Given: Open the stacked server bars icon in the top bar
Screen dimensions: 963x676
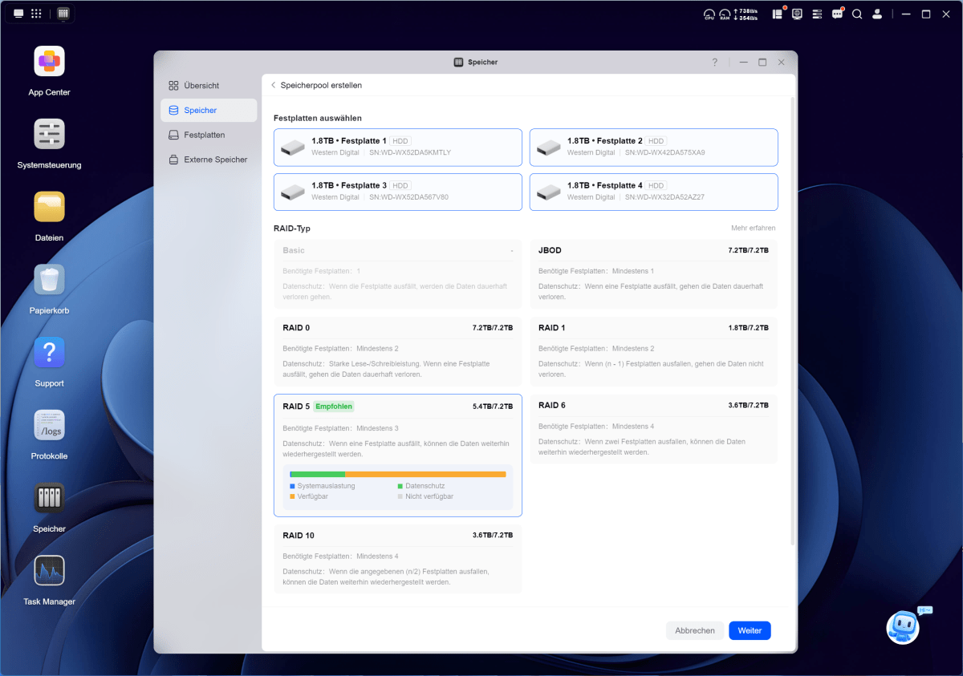Looking at the screenshot, I should 818,14.
